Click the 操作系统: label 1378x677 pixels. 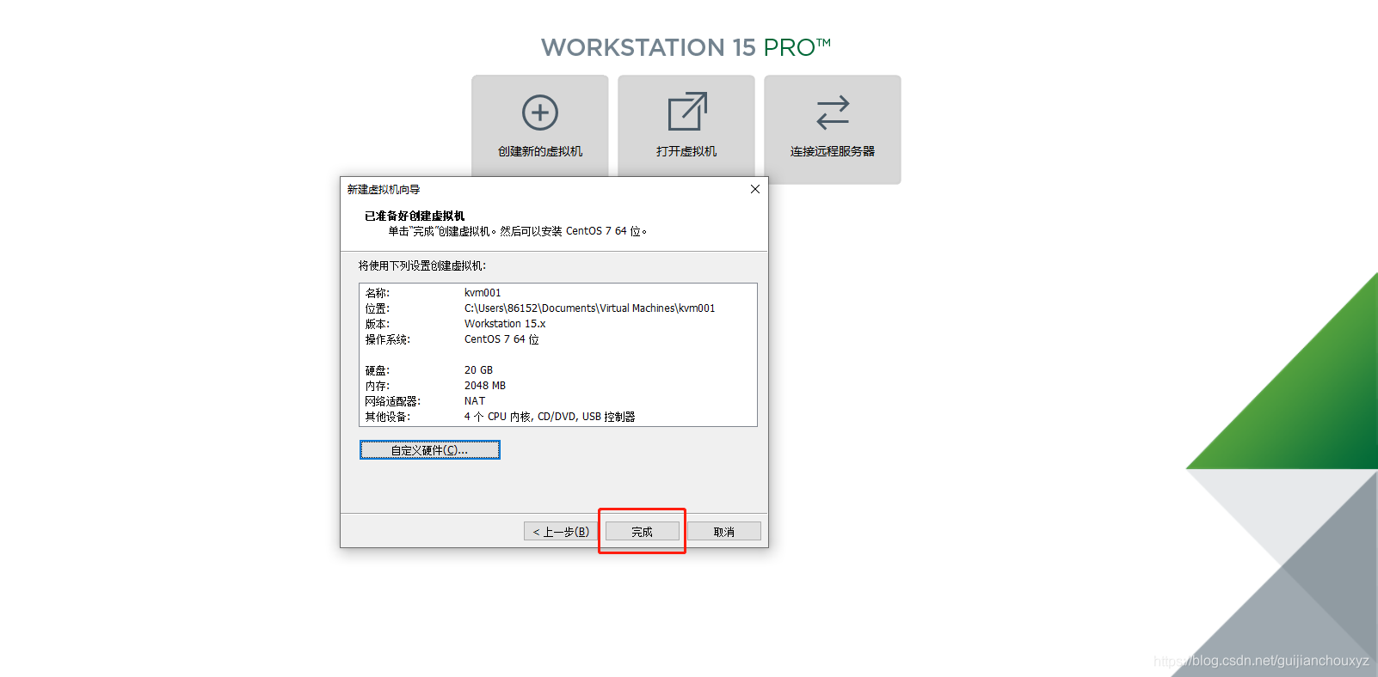[388, 339]
